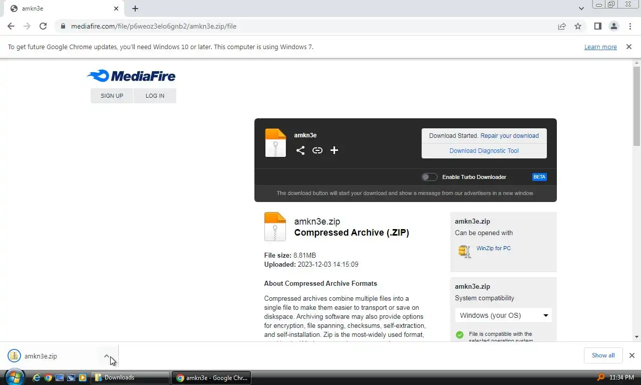Click the plus add-to-account icon

334,150
